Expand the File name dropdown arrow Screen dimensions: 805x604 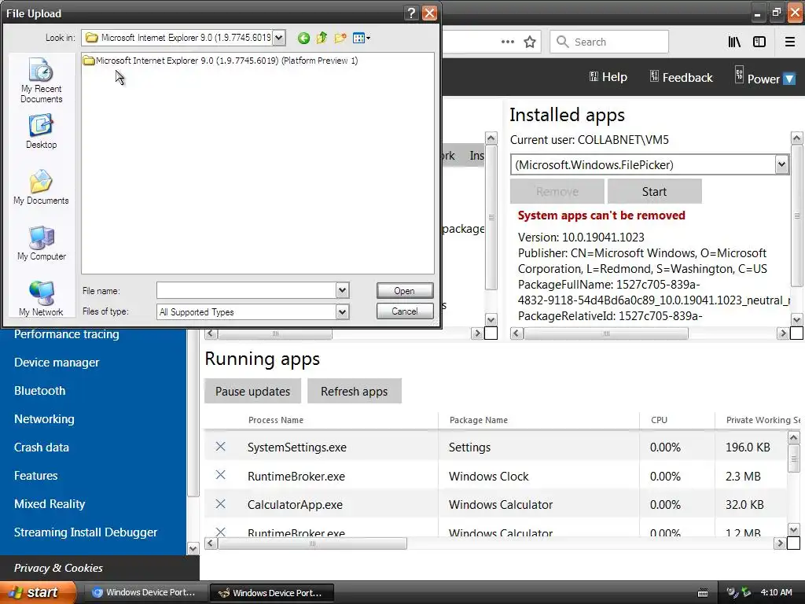(343, 291)
